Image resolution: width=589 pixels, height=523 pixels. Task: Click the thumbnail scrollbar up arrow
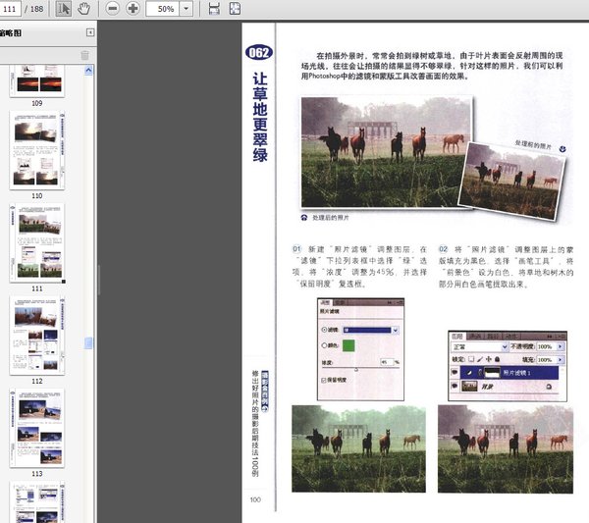(x=88, y=70)
